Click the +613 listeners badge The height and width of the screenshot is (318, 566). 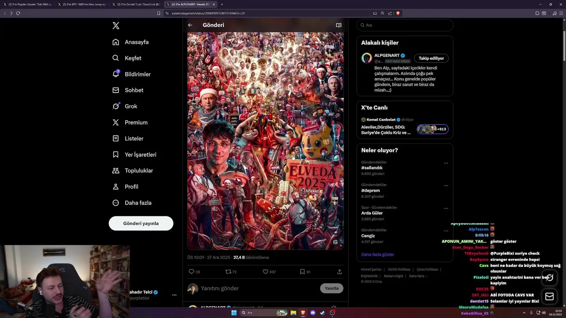pyautogui.click(x=432, y=129)
